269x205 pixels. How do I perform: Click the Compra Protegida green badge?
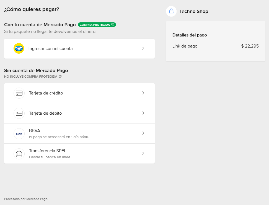click(97, 25)
